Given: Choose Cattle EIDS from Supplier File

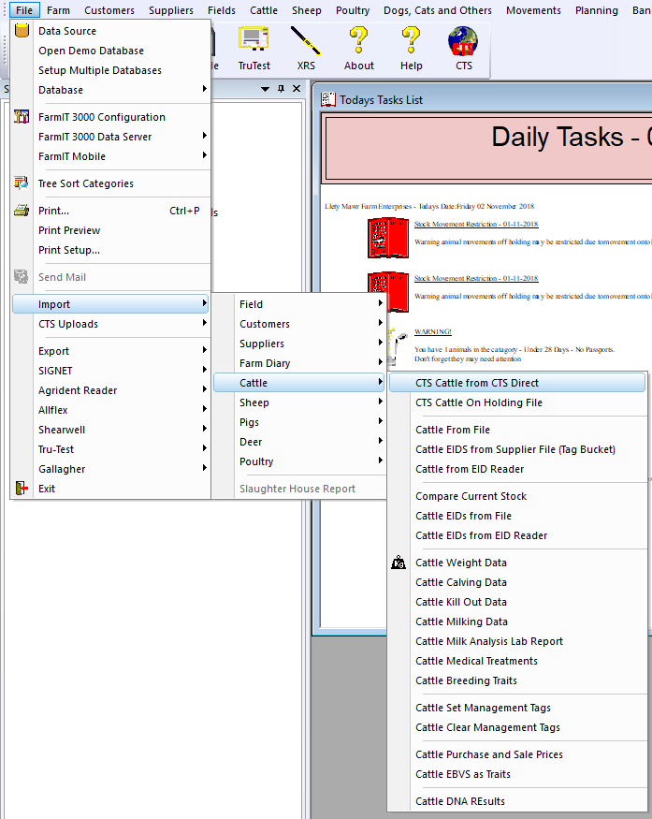Looking at the screenshot, I should coord(517,449).
